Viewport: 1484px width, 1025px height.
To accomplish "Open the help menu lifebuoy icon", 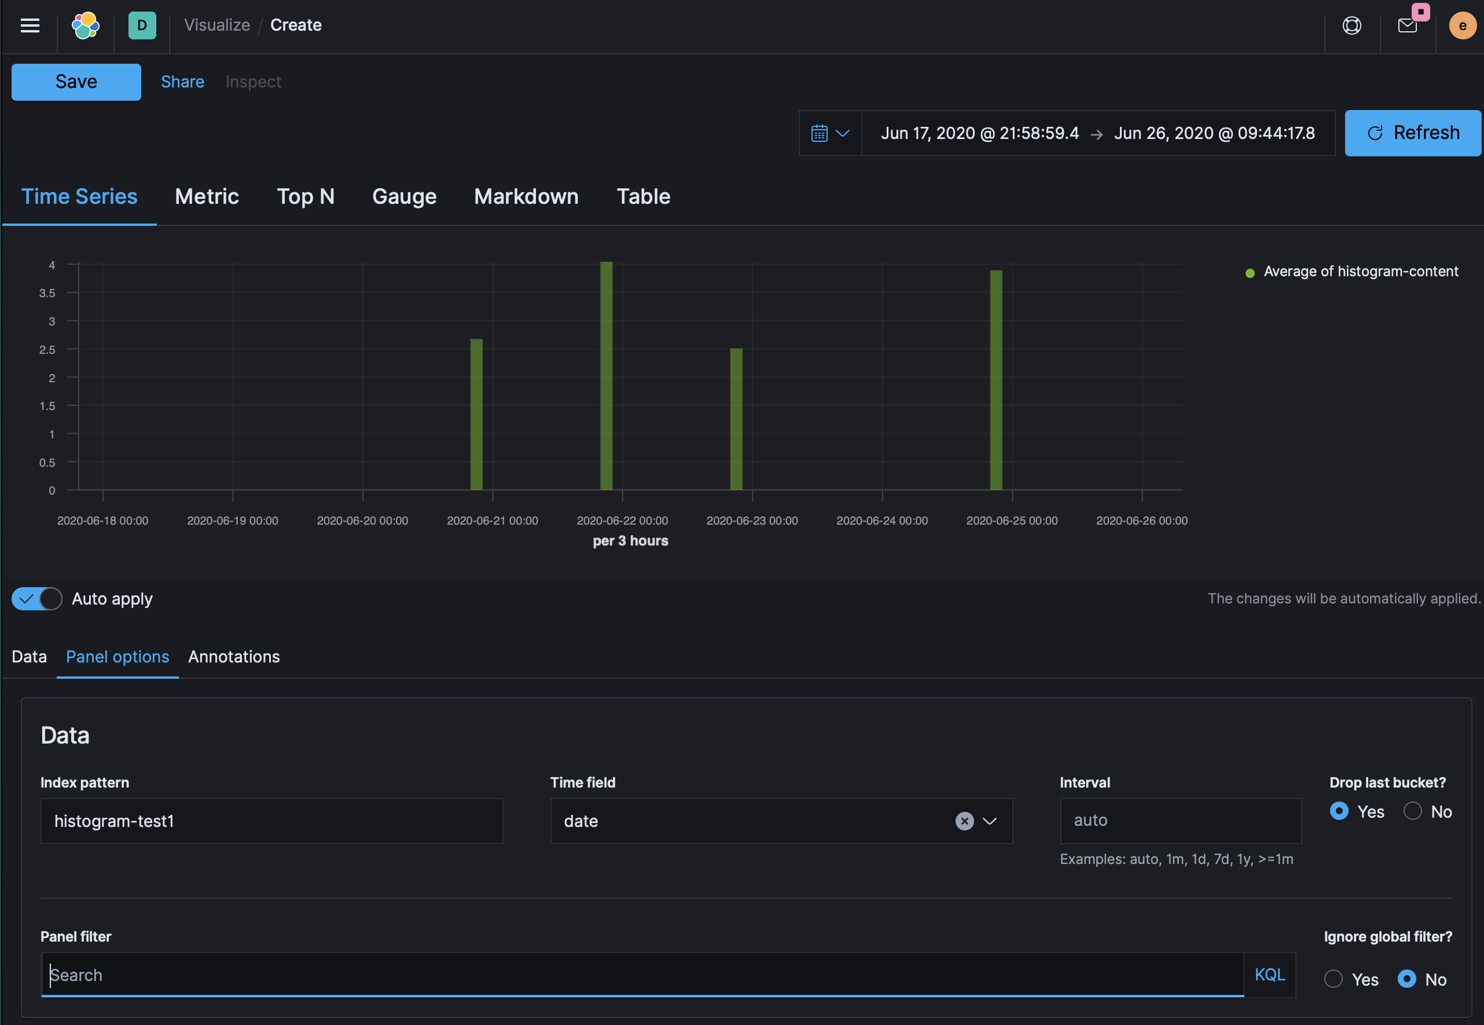I will click(x=1352, y=25).
